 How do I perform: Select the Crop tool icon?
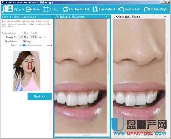[x=46, y=9]
